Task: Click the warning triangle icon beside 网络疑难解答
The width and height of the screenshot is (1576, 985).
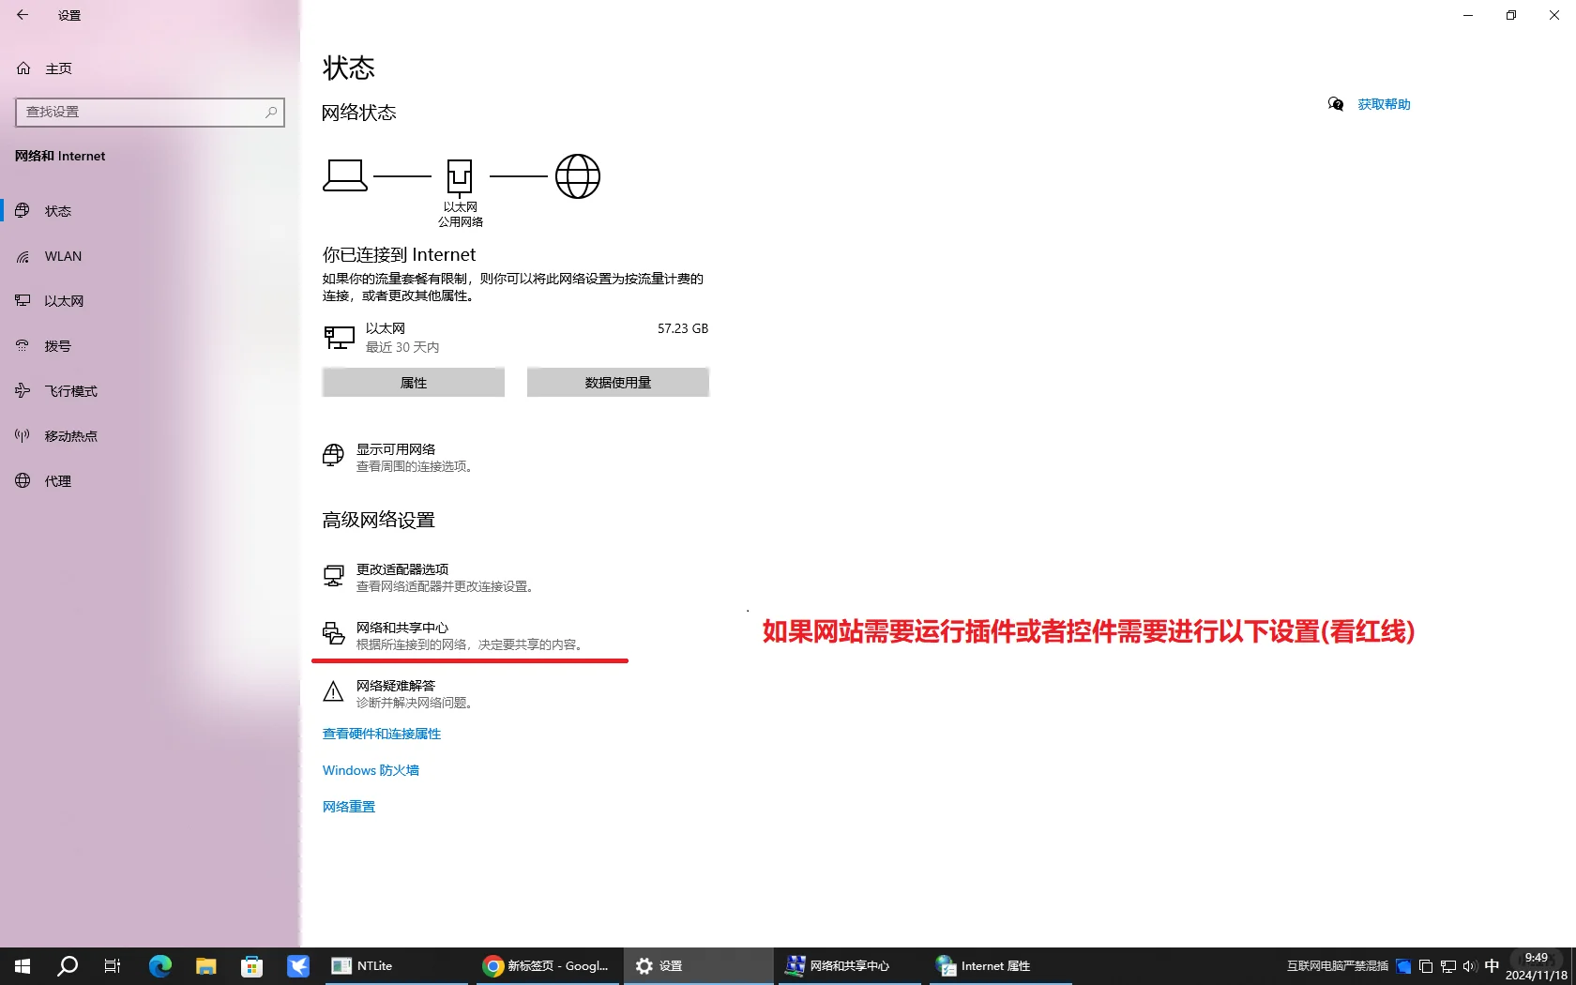Action: pyautogui.click(x=333, y=692)
